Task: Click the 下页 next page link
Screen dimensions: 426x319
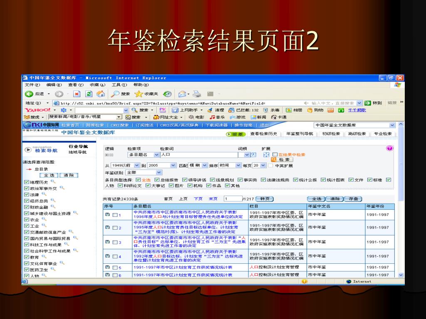Action: pos(198,199)
